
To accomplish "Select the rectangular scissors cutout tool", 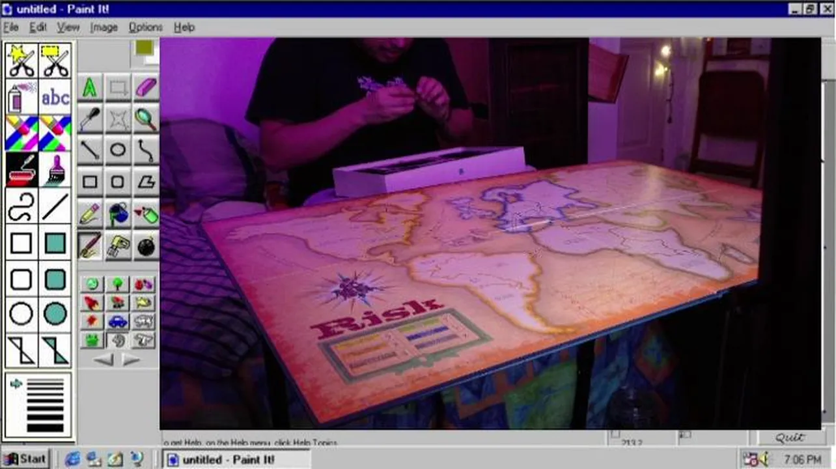I will [55, 61].
